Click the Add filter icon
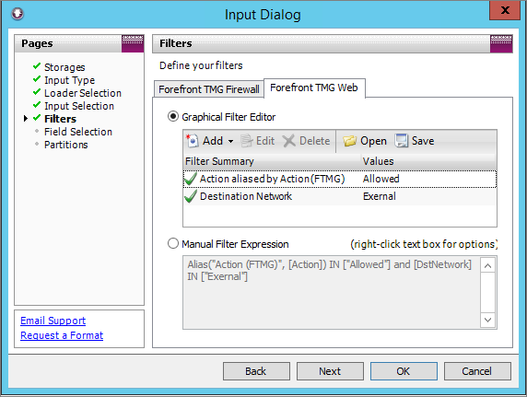This screenshot has height=397, width=527. coord(193,141)
